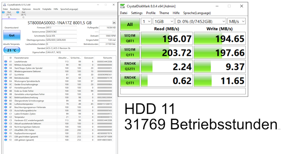Select the Wiederzugewiesene Sektoren row
The image size is (292, 154).
(x=58, y=71)
